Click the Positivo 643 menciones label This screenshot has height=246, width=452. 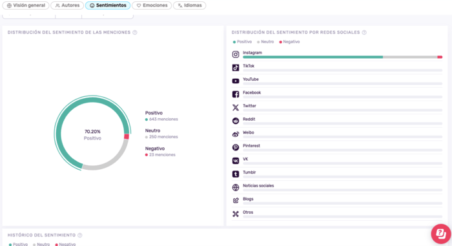[x=161, y=116]
